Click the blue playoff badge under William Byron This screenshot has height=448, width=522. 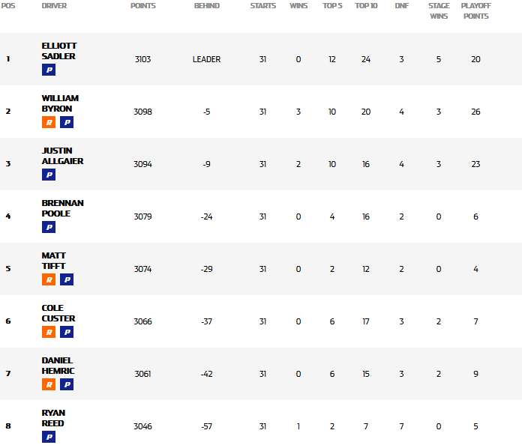coord(67,122)
